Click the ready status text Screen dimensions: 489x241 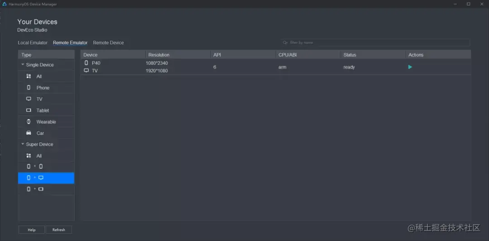coord(349,67)
